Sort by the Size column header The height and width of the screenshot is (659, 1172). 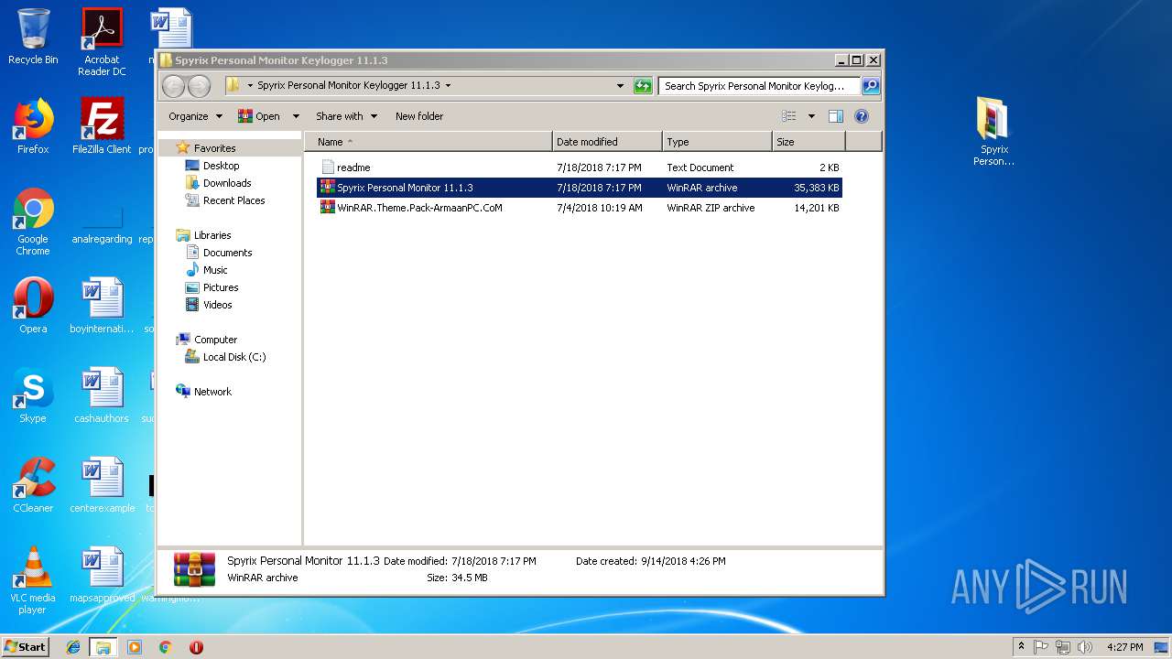tap(808, 142)
